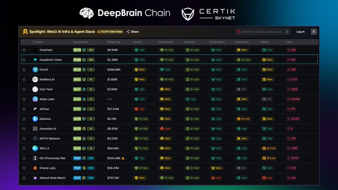Star the Orbofi row
The height and width of the screenshot is (190, 338).
[24, 70]
